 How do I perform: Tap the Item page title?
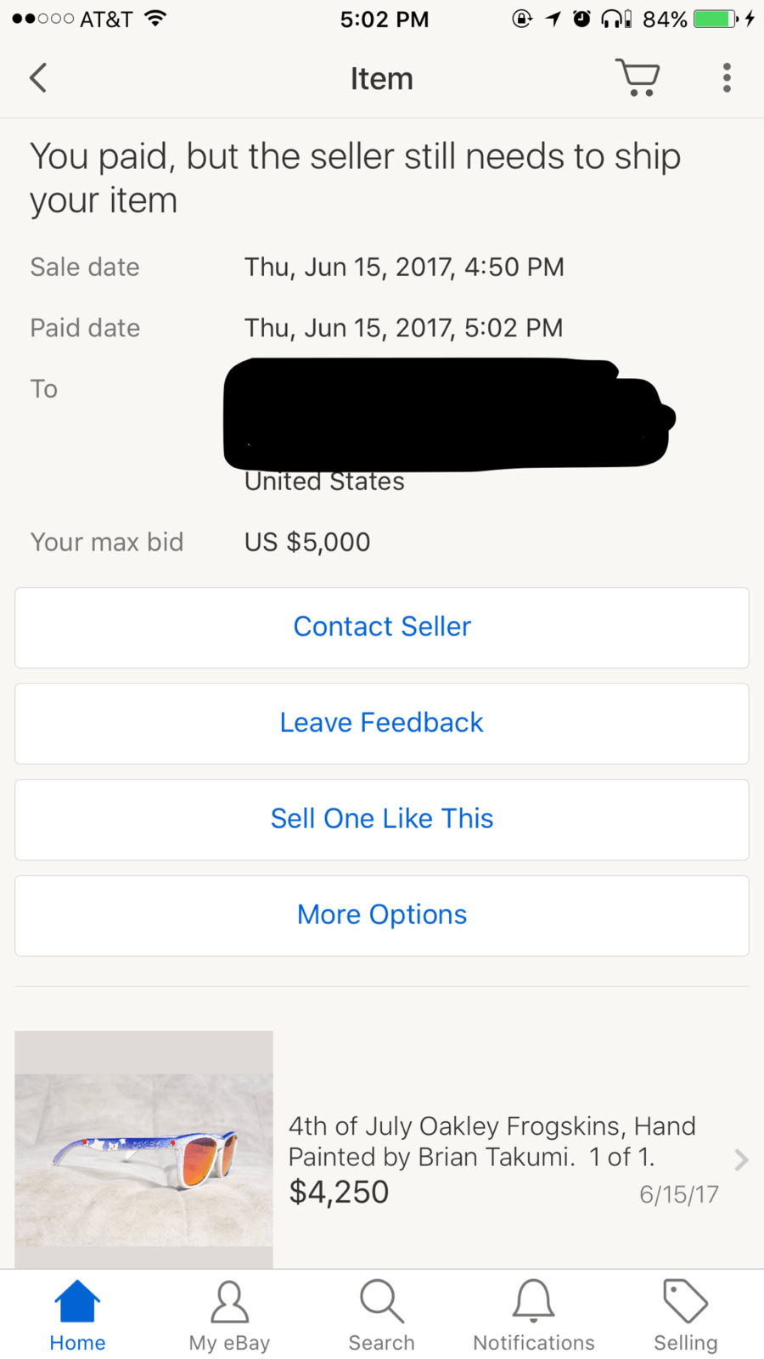382,79
